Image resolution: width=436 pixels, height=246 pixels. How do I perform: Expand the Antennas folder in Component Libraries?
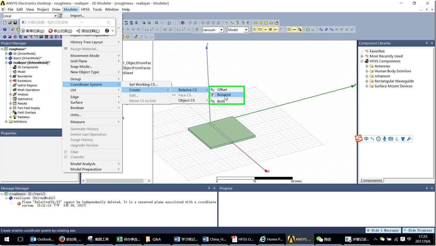point(367,66)
